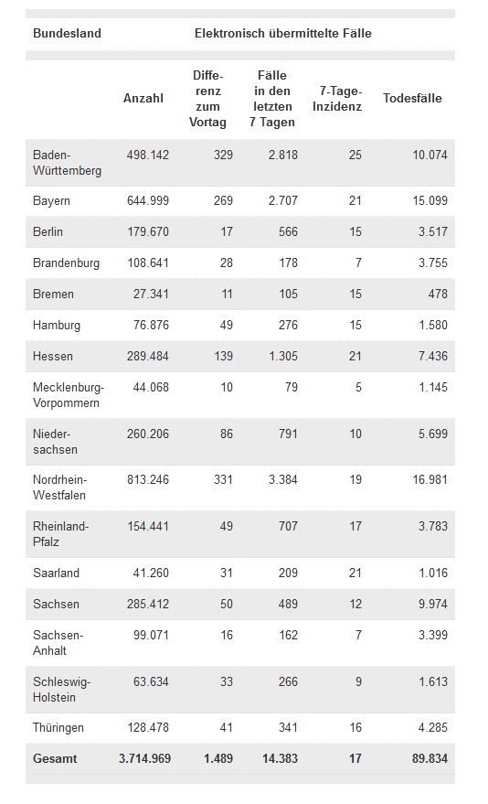Viewport: 488px width, 804px height.
Task: Click the Mecklenburg-Vorpommern row label
Action: [69, 395]
